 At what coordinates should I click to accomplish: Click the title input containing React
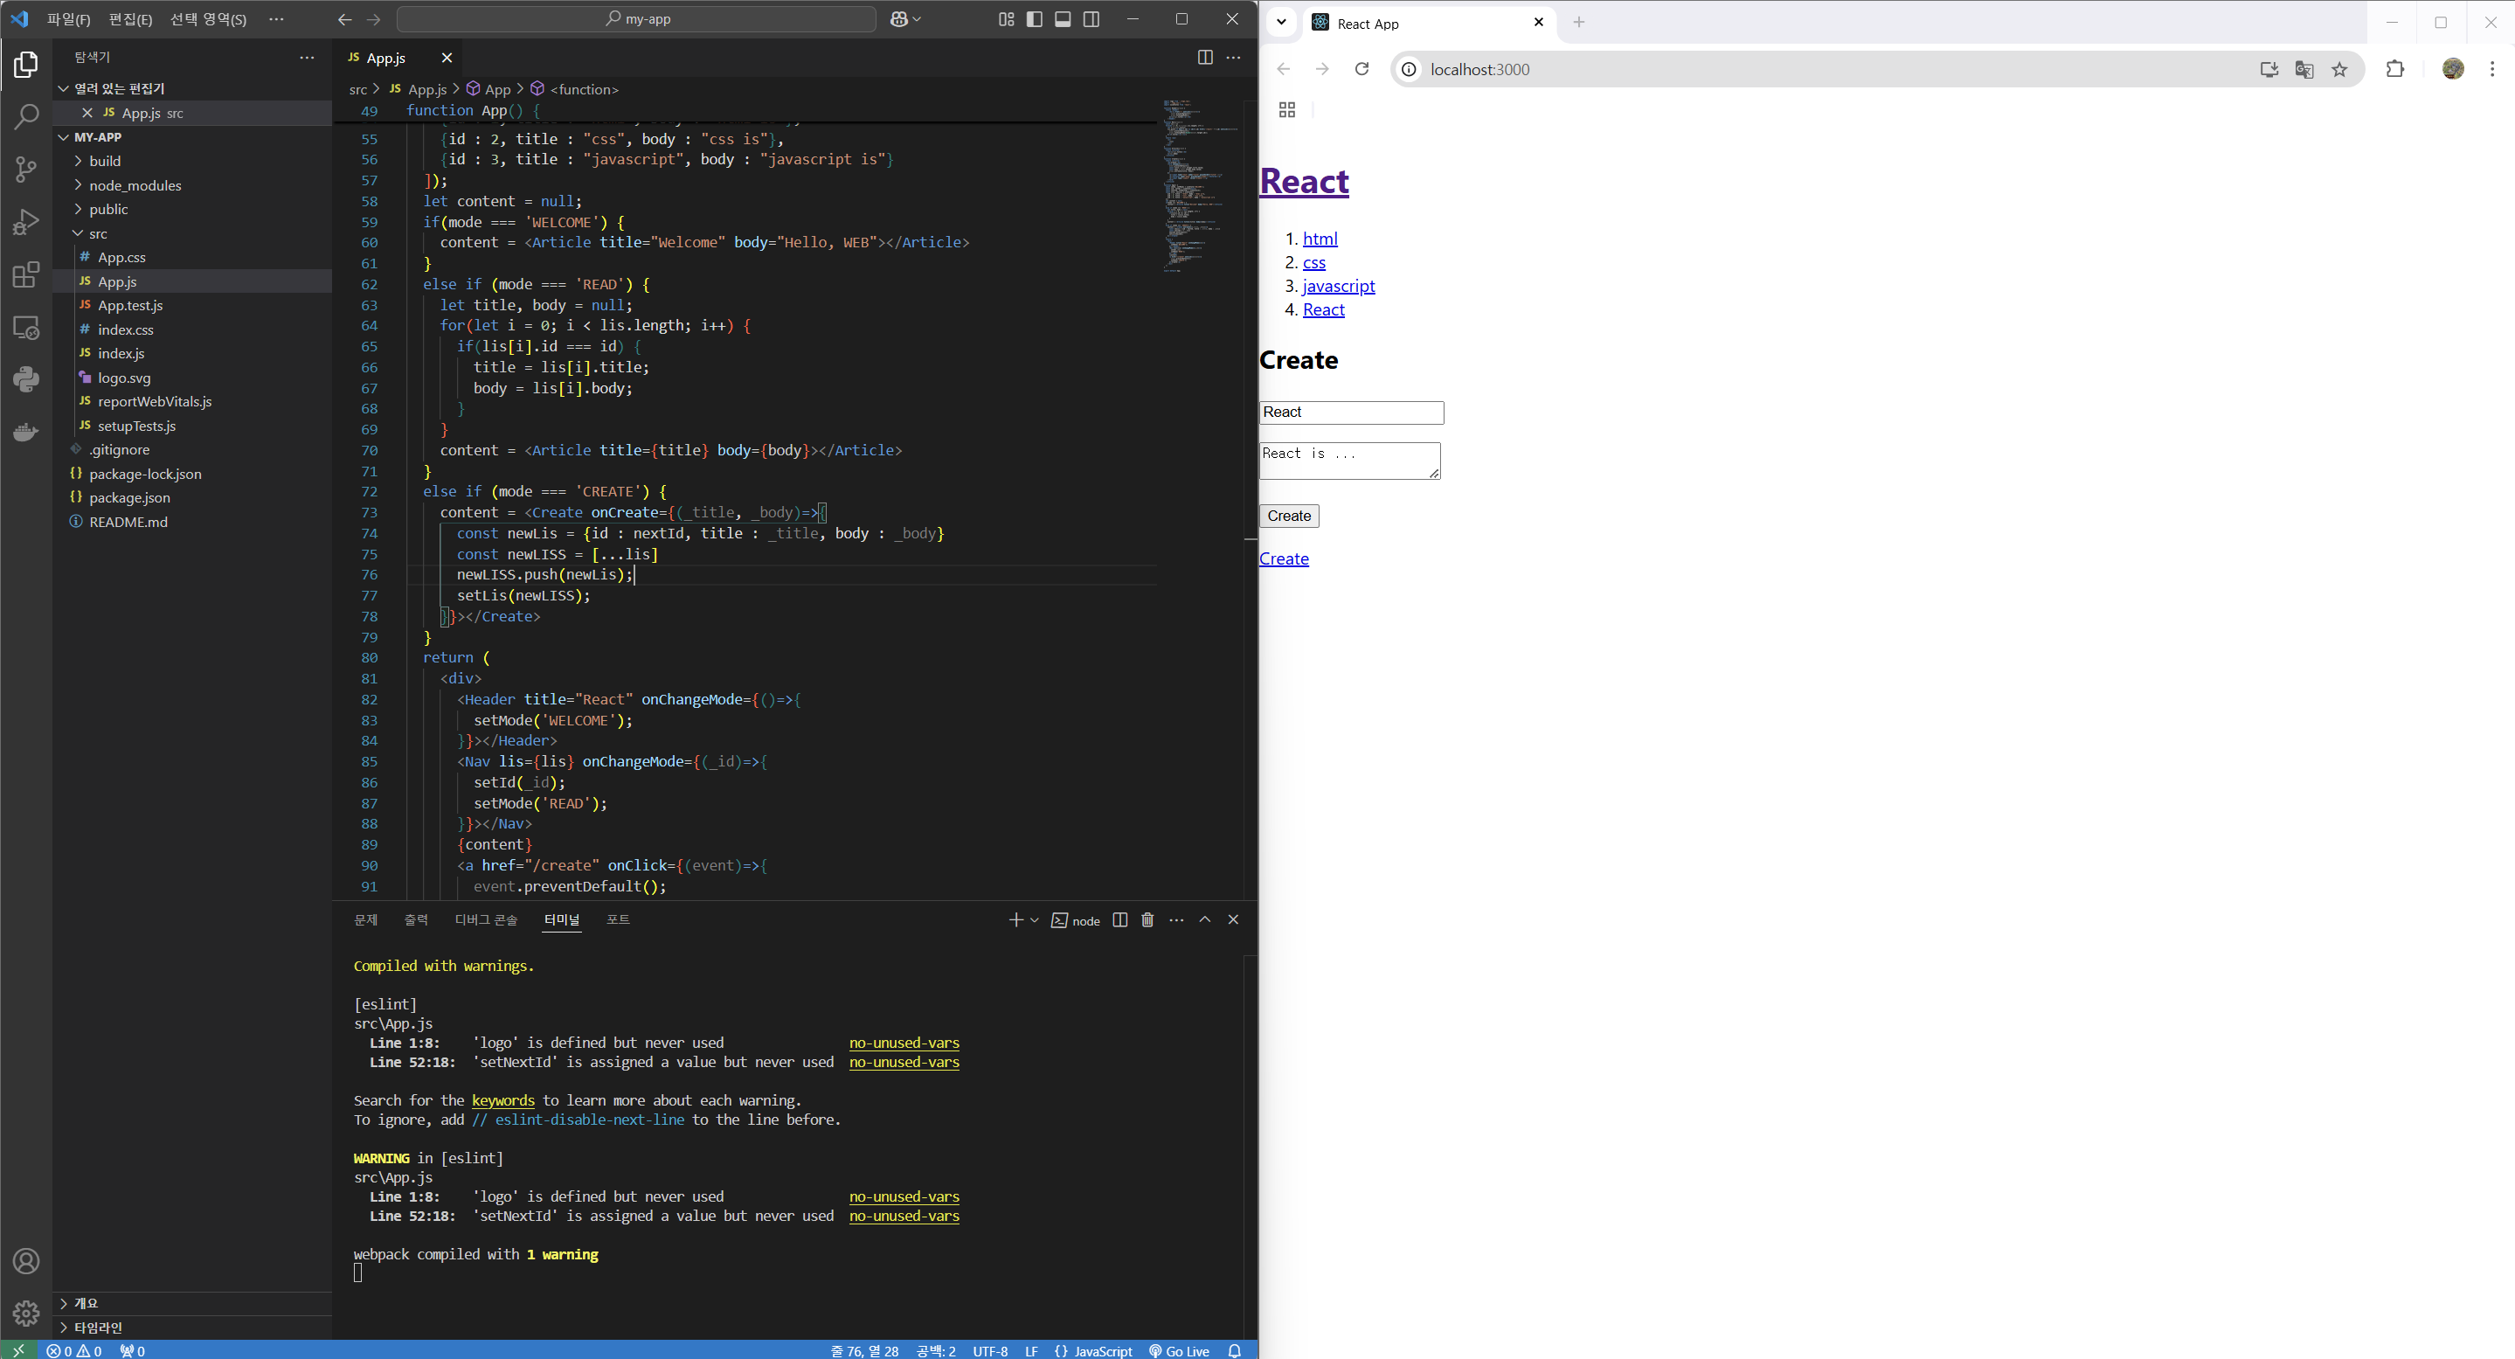[x=1350, y=412]
